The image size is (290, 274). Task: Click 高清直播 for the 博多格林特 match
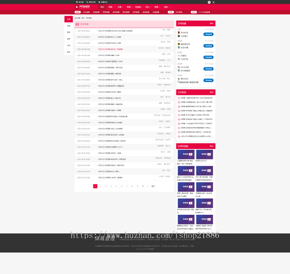point(208,46)
